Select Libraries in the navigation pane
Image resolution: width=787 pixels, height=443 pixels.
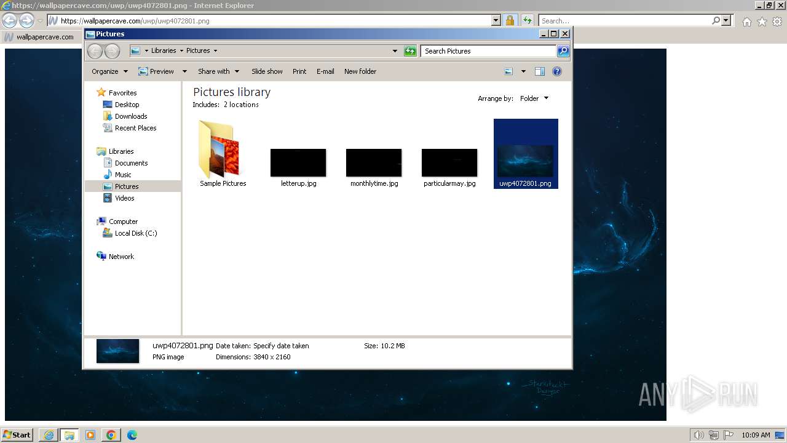(x=121, y=151)
